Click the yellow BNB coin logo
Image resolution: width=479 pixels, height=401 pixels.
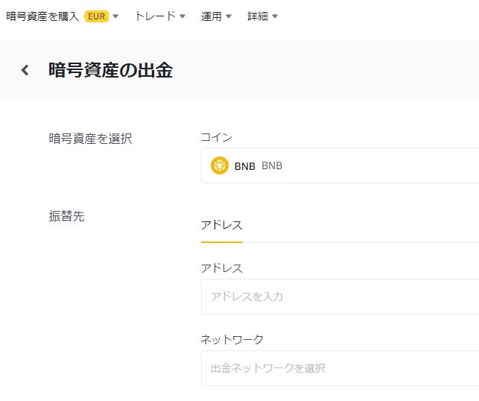(219, 165)
